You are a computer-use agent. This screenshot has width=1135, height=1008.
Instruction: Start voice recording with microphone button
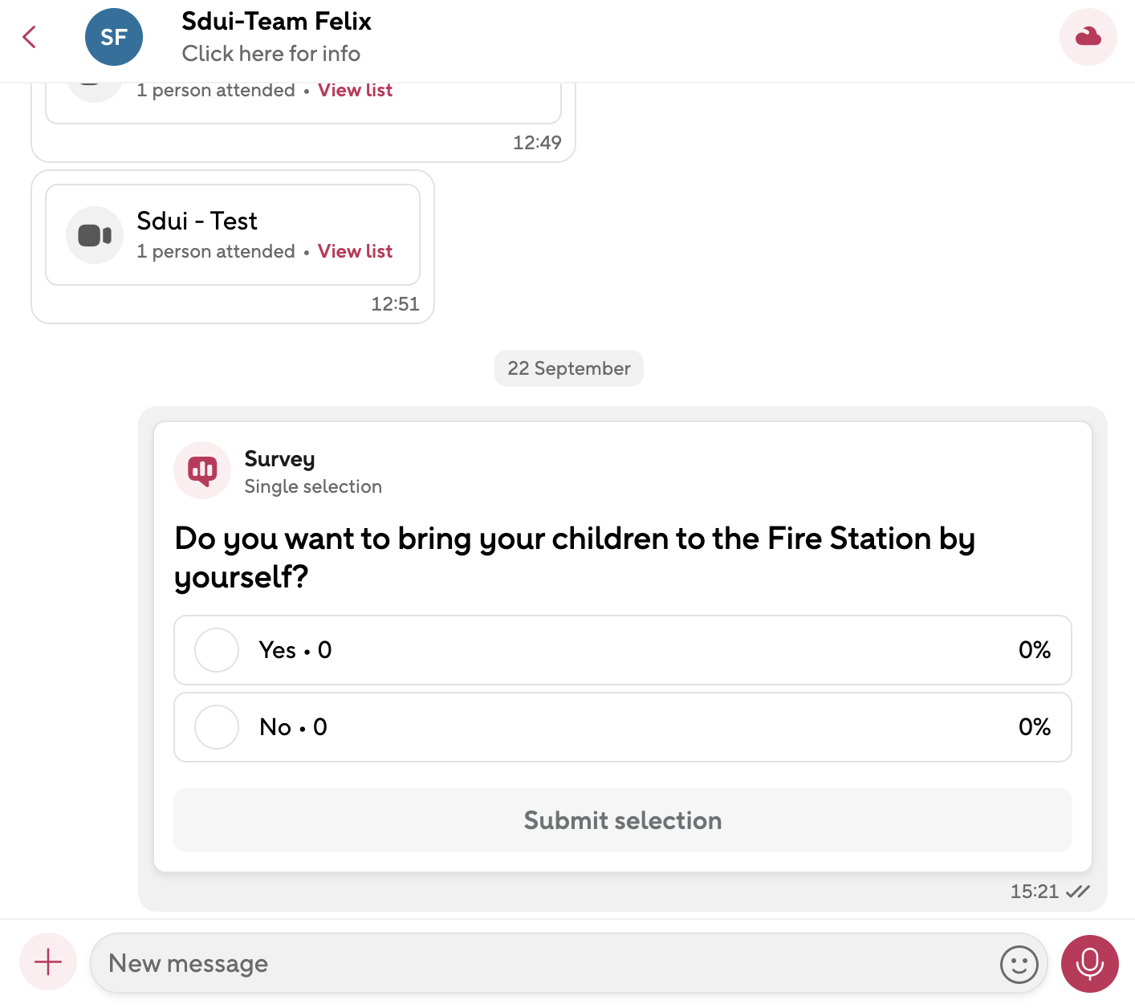pos(1089,963)
